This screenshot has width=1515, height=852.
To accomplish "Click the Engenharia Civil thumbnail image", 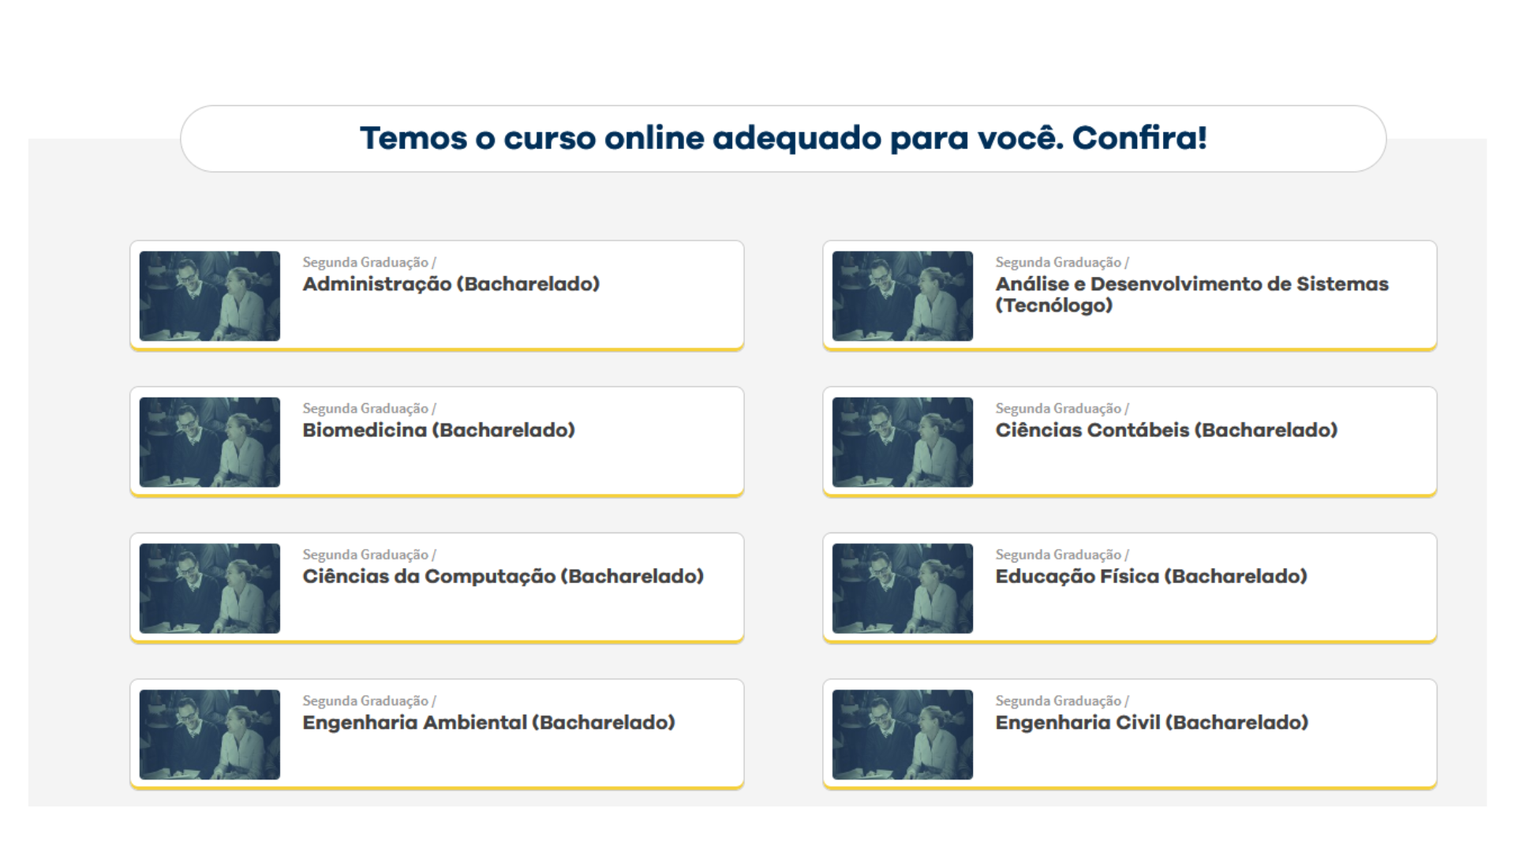I will (903, 734).
